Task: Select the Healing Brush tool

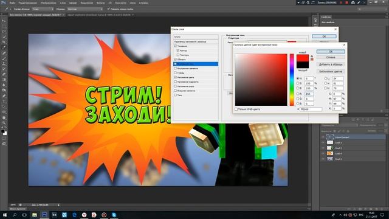Action: tap(4, 53)
